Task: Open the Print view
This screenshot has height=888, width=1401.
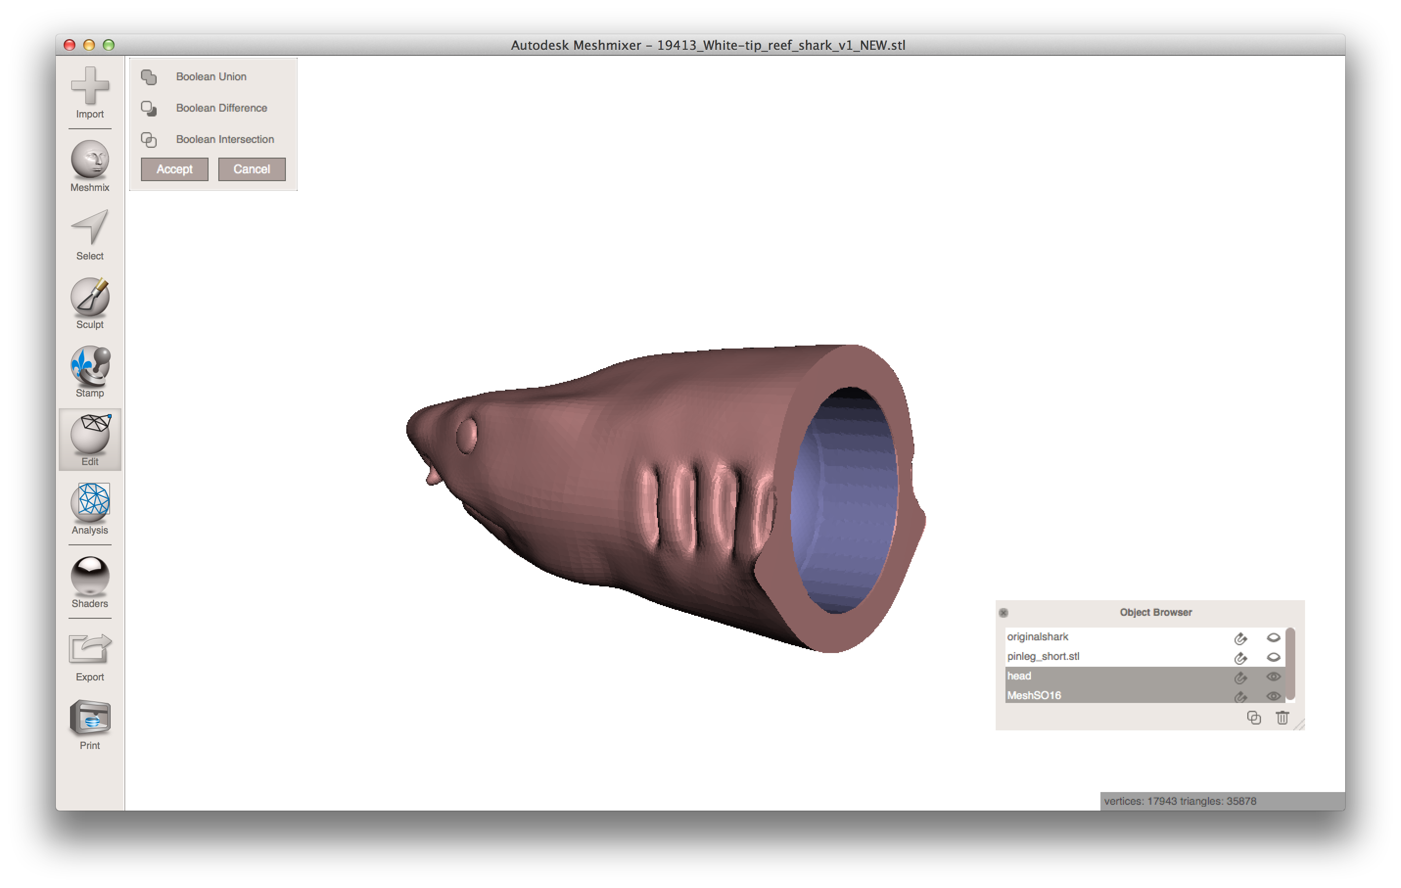Action: [x=90, y=725]
